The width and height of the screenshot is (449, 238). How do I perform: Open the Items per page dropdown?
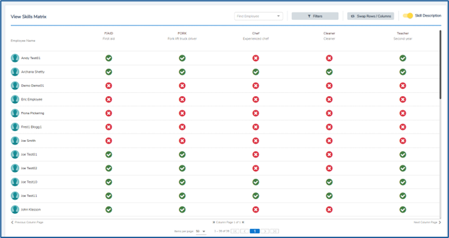coord(201,231)
